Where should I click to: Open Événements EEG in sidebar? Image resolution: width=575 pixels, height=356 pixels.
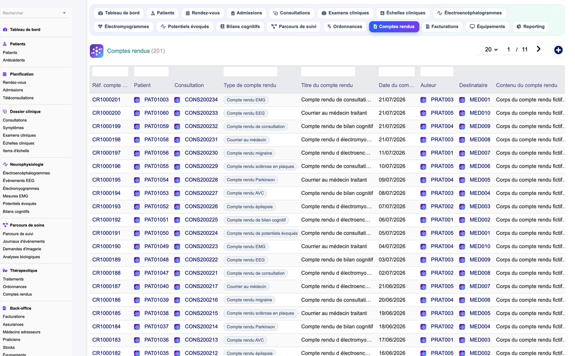tap(19, 181)
